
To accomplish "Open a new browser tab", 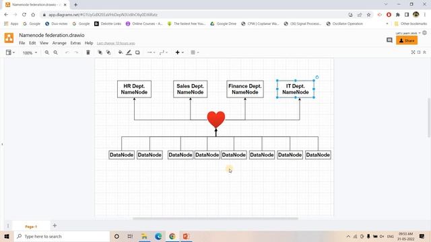I will (75, 5).
